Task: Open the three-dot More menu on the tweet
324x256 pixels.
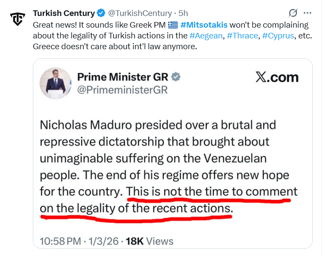Action: 308,13
